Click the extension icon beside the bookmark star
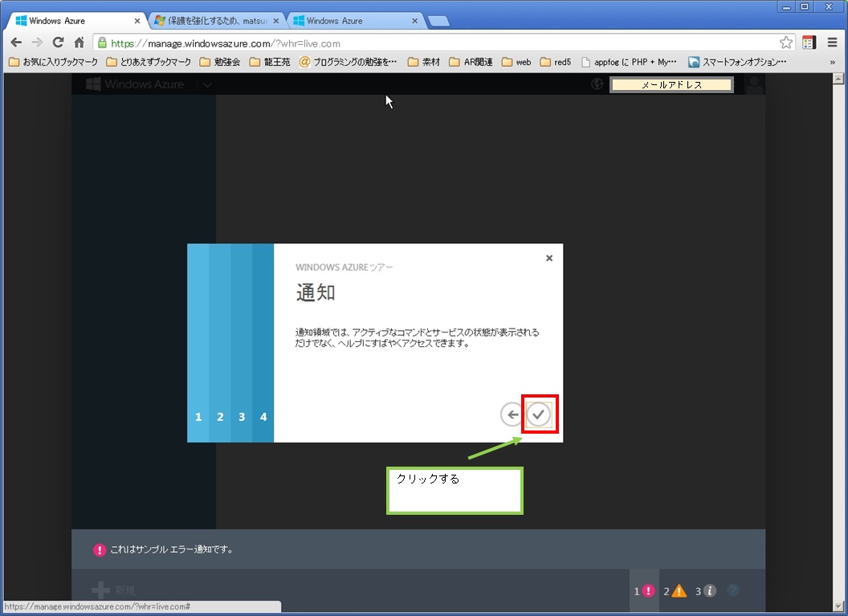The height and width of the screenshot is (616, 848). [809, 43]
